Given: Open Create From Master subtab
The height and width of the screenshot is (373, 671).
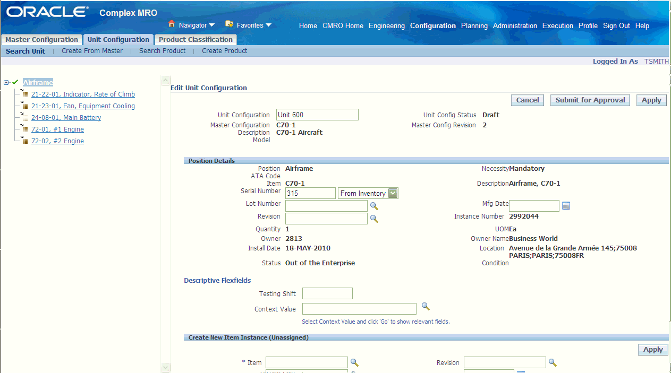Looking at the screenshot, I should [92, 51].
